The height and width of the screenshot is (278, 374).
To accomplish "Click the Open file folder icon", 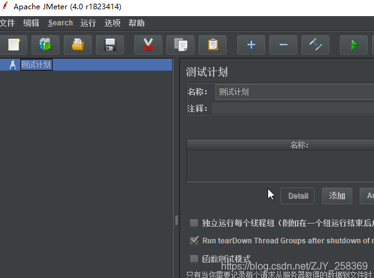I will click(78, 45).
